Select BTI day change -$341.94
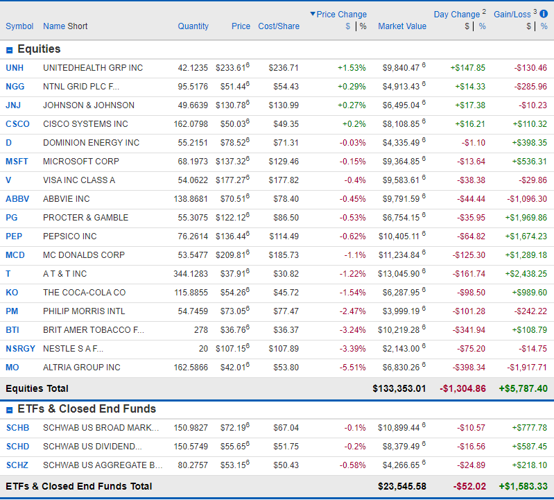Viewport: 554px width, 500px height. click(469, 330)
